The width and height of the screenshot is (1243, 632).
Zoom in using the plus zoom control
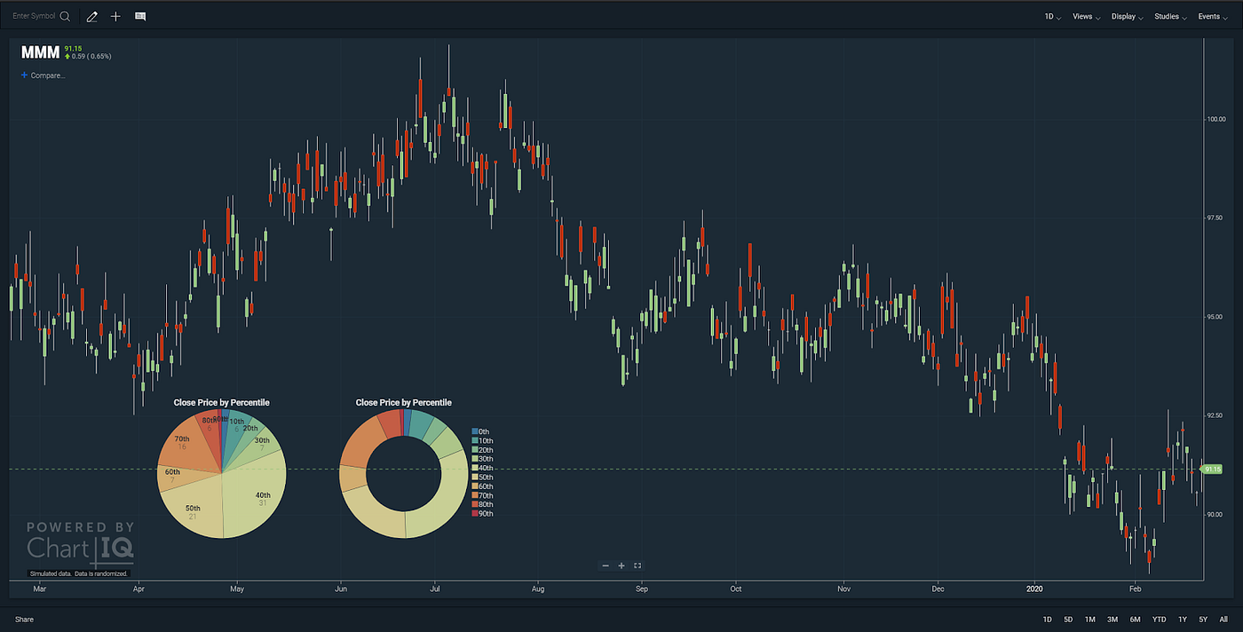(621, 565)
